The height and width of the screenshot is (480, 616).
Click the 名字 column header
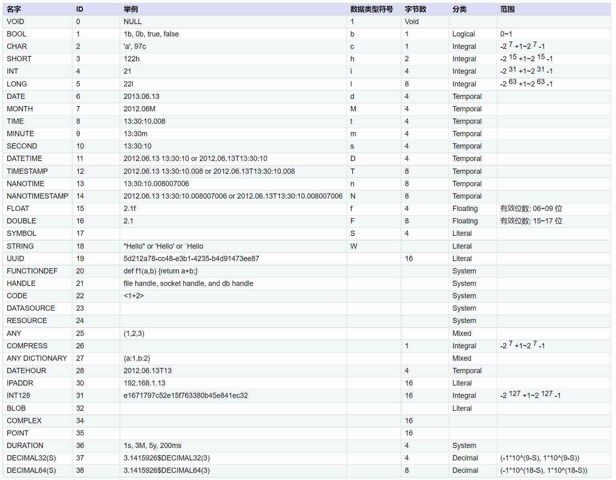(x=14, y=9)
